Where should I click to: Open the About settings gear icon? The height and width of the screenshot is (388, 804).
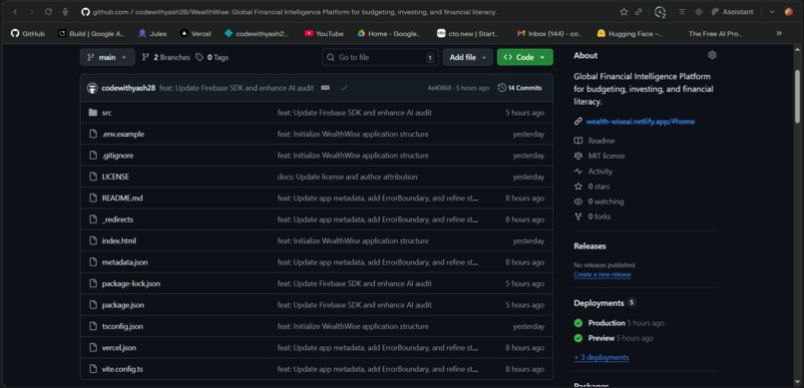click(711, 55)
